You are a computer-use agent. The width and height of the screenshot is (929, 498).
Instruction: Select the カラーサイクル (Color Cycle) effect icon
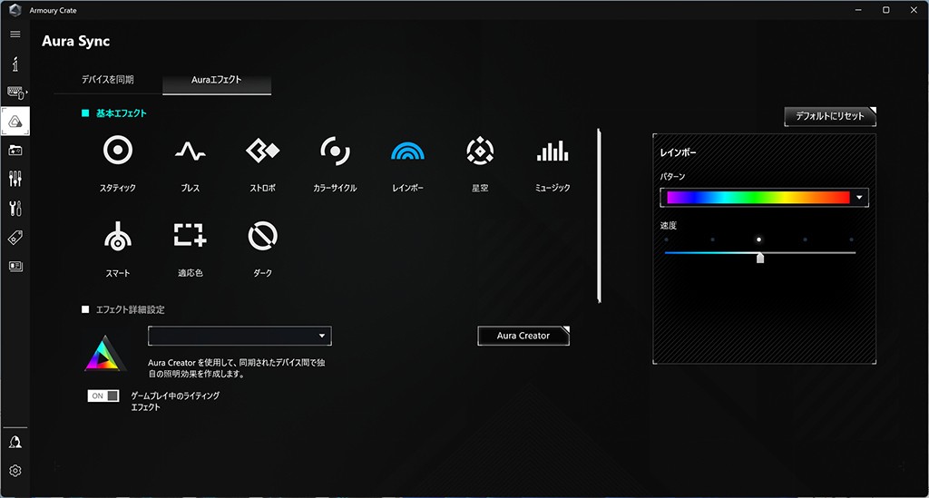click(335, 151)
